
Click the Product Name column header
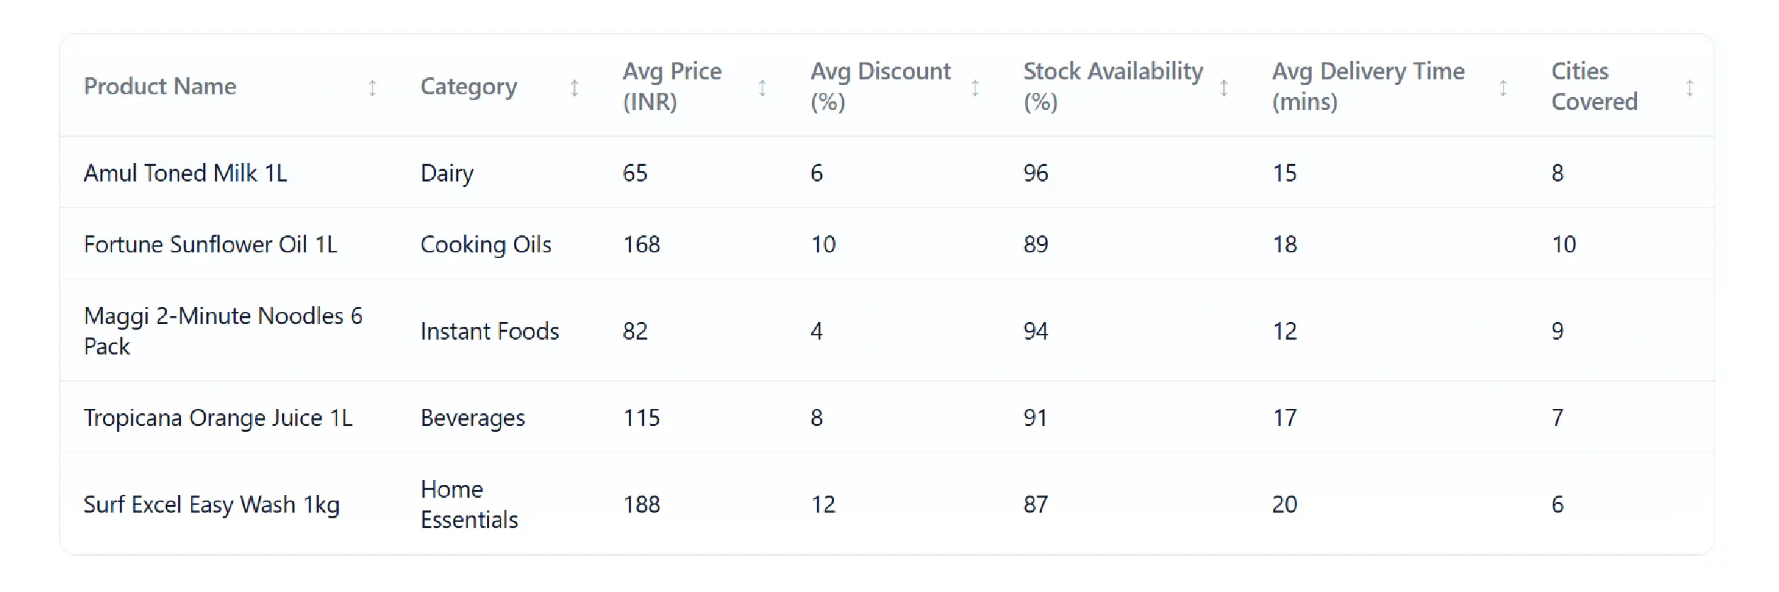pos(160,87)
